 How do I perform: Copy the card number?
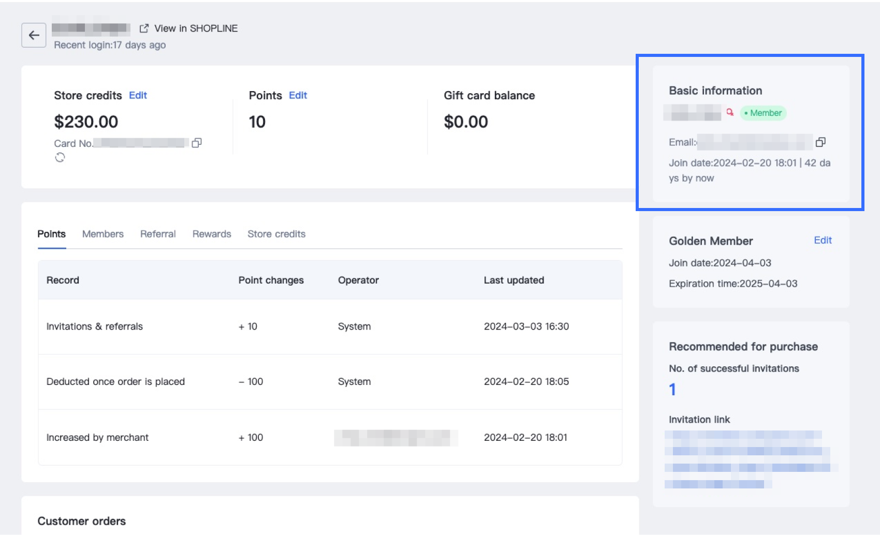[197, 143]
